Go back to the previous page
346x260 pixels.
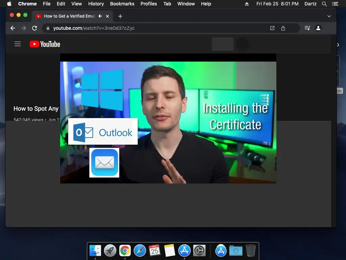(x=13, y=28)
